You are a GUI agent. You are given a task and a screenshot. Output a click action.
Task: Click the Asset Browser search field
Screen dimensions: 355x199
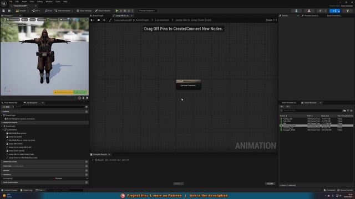pos(311,111)
